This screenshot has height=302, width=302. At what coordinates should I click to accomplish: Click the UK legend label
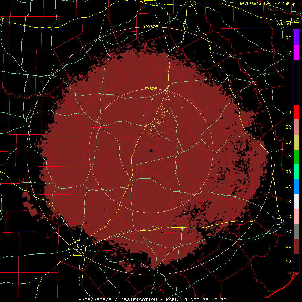point(288,53)
